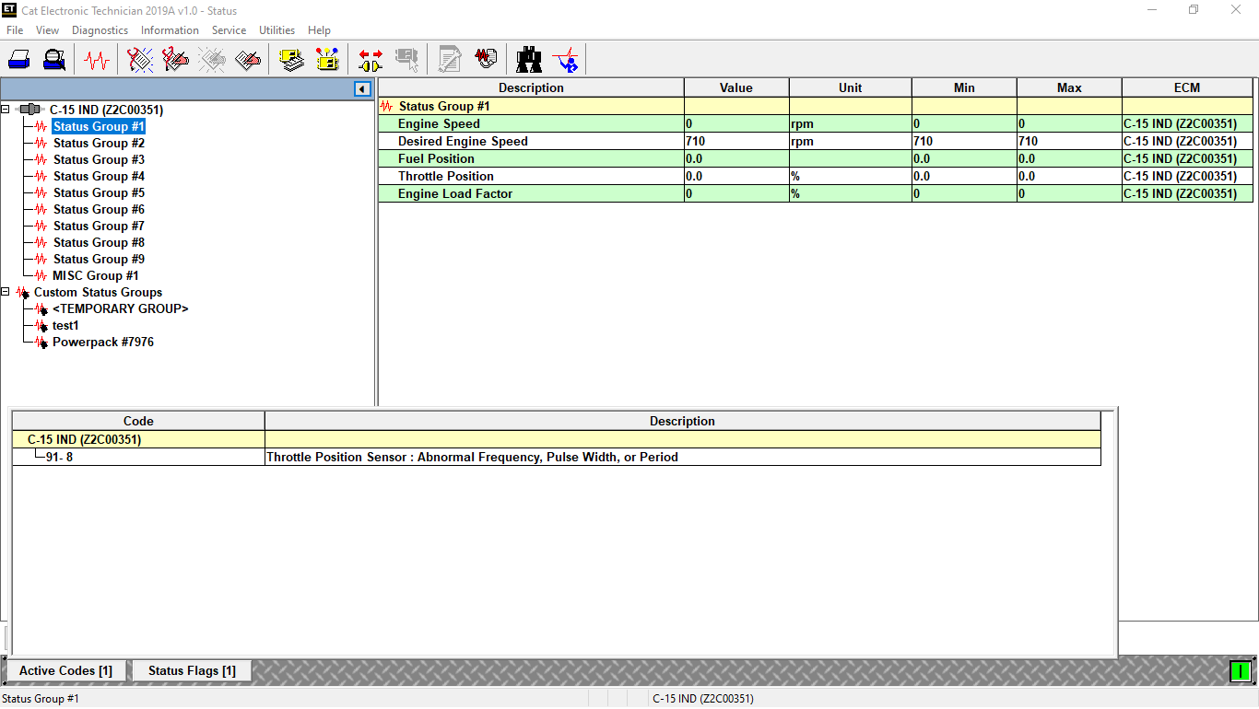Open Print Preview from the toolbar

(54, 60)
